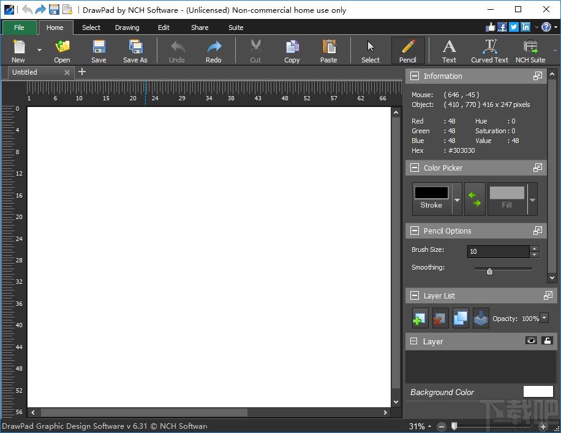Click the gray Fill color swatch
Screen dimensions: 561x433
click(506, 193)
